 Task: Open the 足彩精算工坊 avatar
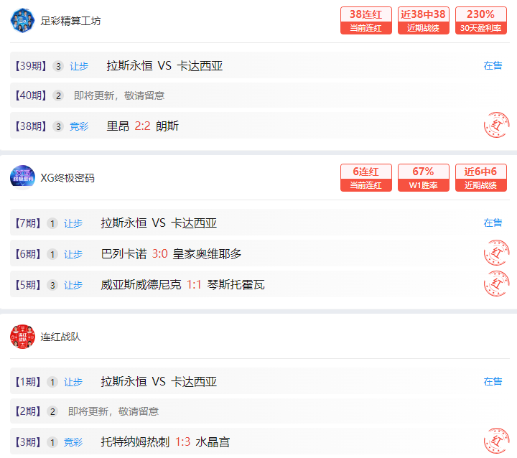22,21
